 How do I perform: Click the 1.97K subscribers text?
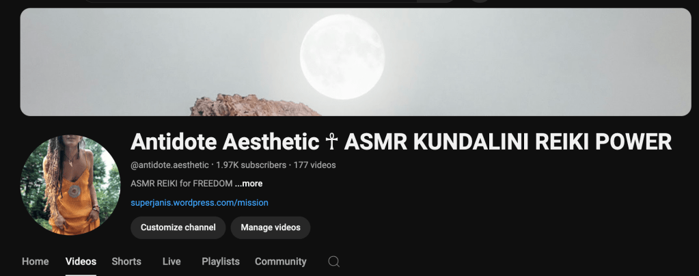(x=251, y=165)
